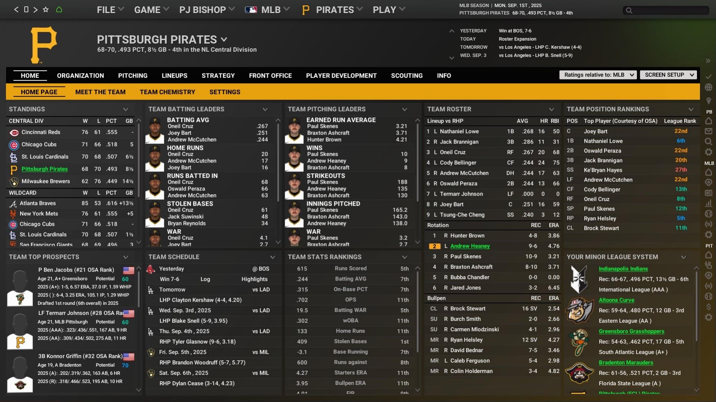The height and width of the screenshot is (402, 716).
Task: Open the SCREEN SETUP dropdown
Action: pos(668,75)
